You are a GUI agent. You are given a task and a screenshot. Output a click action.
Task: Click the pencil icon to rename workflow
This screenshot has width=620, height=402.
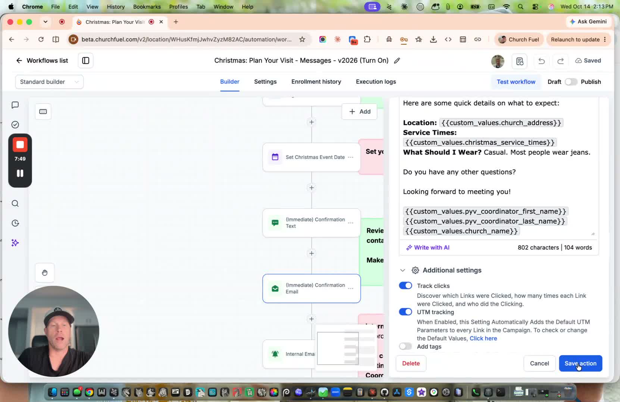[x=397, y=60]
